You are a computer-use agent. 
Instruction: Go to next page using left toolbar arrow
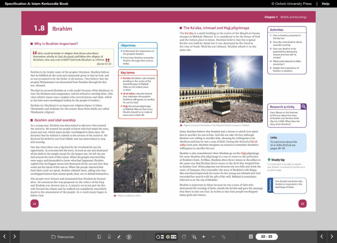coord(14,236)
